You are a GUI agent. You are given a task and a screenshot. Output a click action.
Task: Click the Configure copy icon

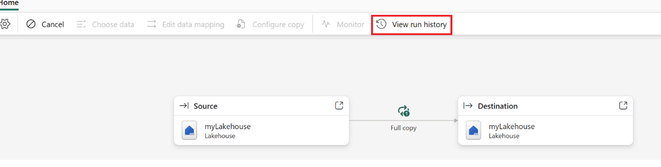point(241,24)
